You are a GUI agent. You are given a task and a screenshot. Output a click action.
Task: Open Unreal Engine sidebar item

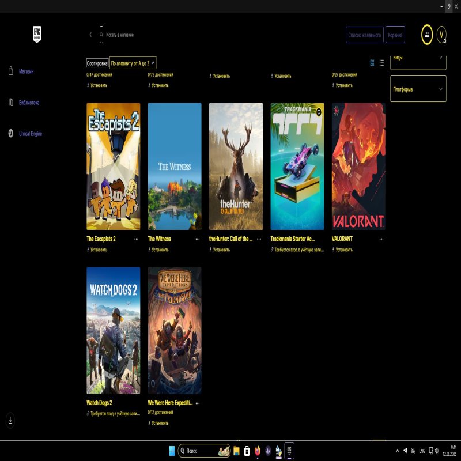click(x=30, y=134)
